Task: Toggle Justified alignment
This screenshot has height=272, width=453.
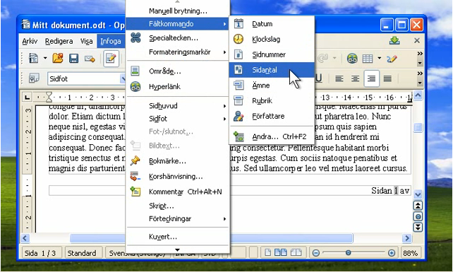Action: (387, 78)
